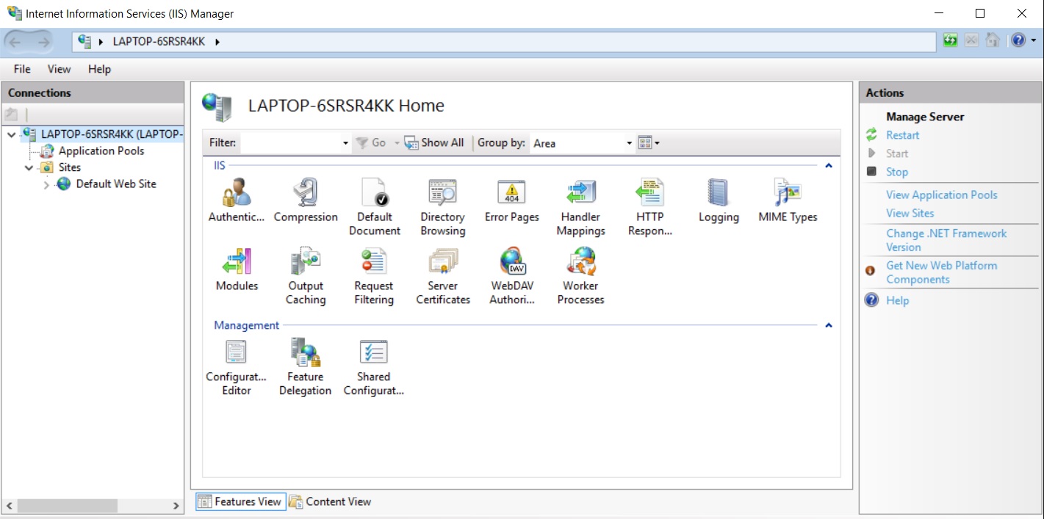Open WebDAV Authoring Rules feature
The width and height of the screenshot is (1044, 519).
coord(512,275)
